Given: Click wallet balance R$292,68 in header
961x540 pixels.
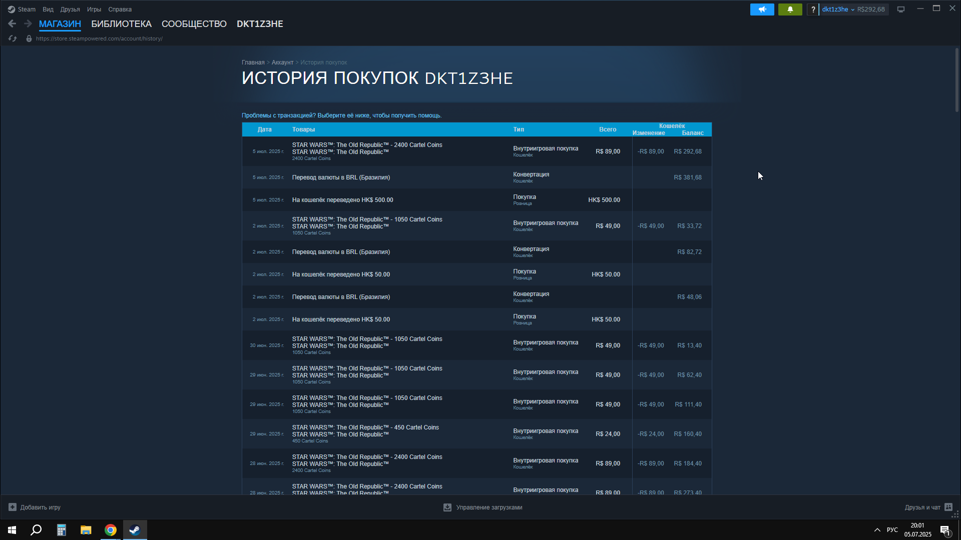Looking at the screenshot, I should (x=871, y=9).
